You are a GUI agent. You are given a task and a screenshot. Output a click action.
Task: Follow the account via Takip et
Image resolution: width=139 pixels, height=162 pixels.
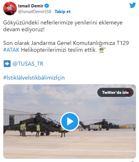pos(63,12)
